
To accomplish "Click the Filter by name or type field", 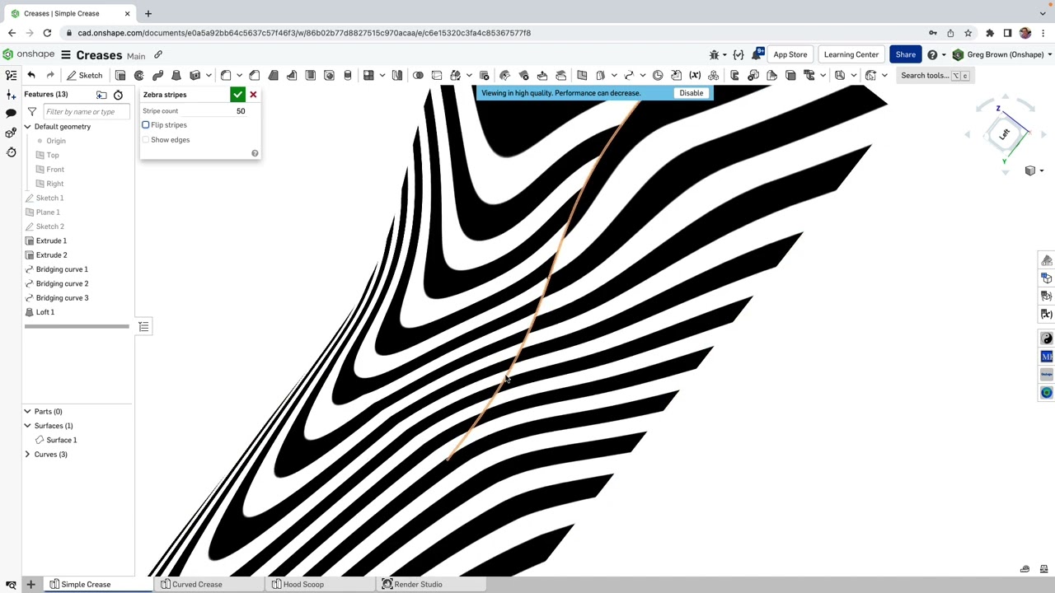I will (x=85, y=111).
